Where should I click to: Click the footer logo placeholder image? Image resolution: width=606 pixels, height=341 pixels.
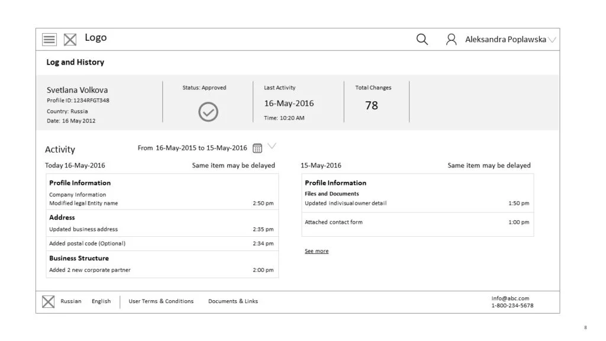pyautogui.click(x=49, y=301)
